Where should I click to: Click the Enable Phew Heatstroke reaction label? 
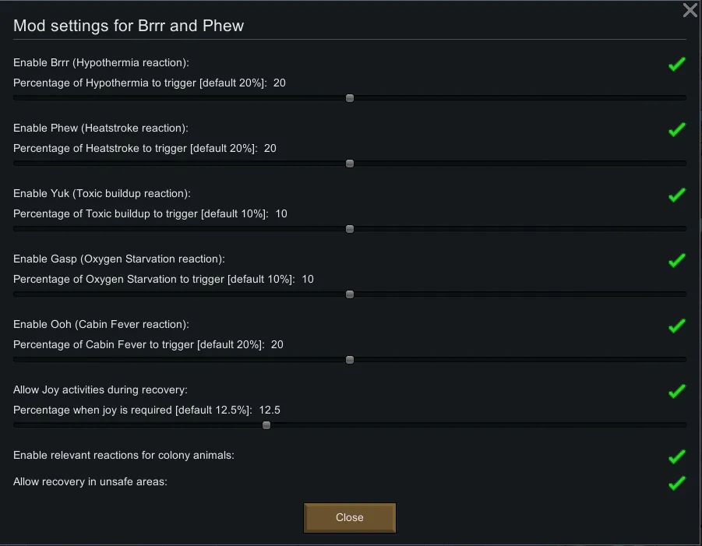101,128
